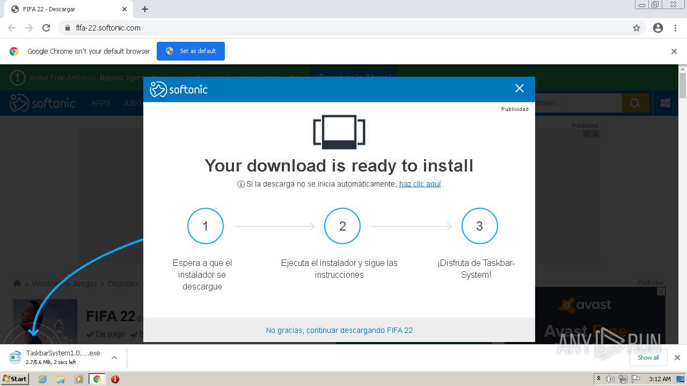Dismiss the default browser notification bar

click(x=674, y=51)
